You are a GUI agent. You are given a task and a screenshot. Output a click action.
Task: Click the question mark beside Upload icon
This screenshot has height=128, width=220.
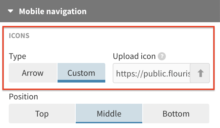(162, 56)
